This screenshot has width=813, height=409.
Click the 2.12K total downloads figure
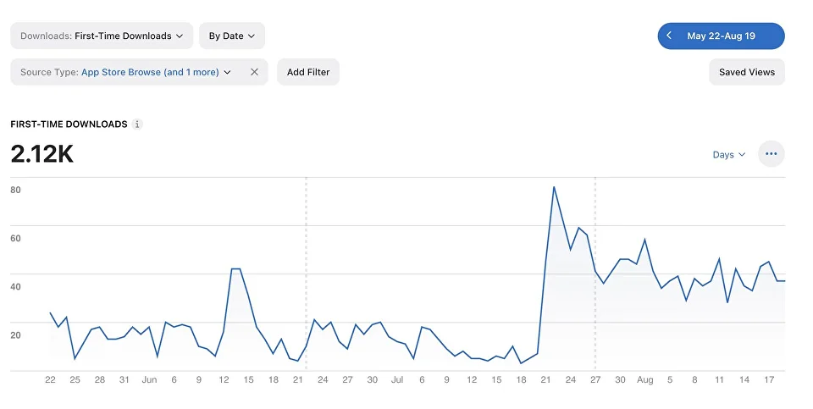point(42,154)
